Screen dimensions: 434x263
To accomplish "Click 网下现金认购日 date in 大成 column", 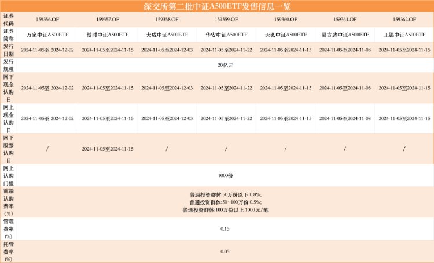I will coord(167,88).
